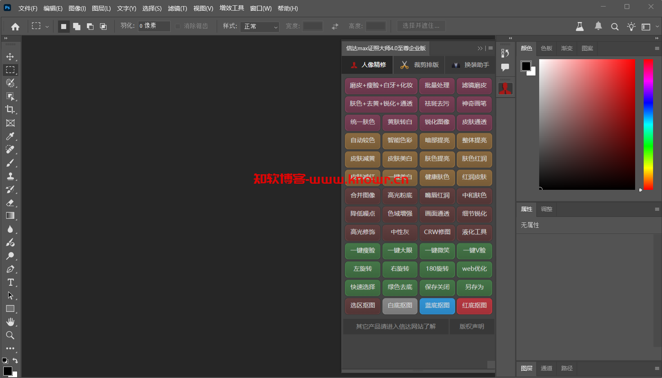
Task: Toggle New selection mode button
Action: point(64,27)
